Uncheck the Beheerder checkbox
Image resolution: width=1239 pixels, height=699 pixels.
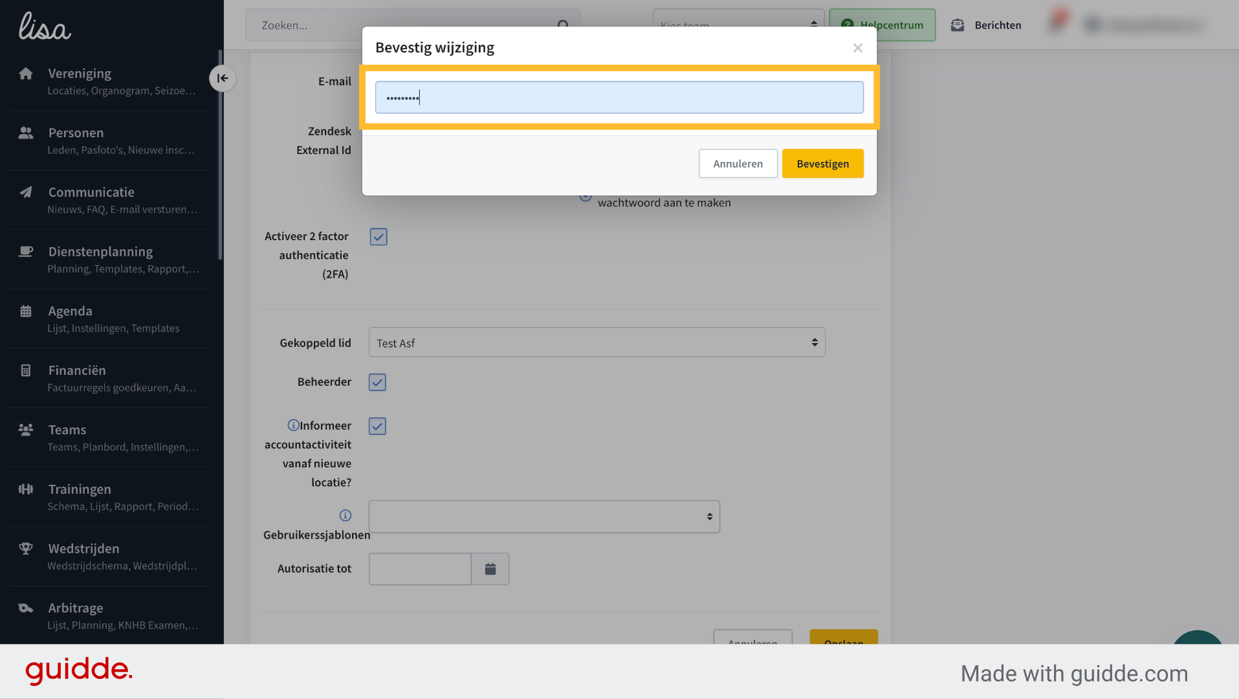coord(377,383)
